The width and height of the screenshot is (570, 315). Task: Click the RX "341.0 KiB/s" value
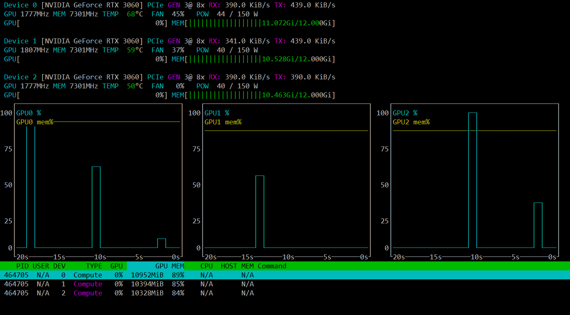248,41
